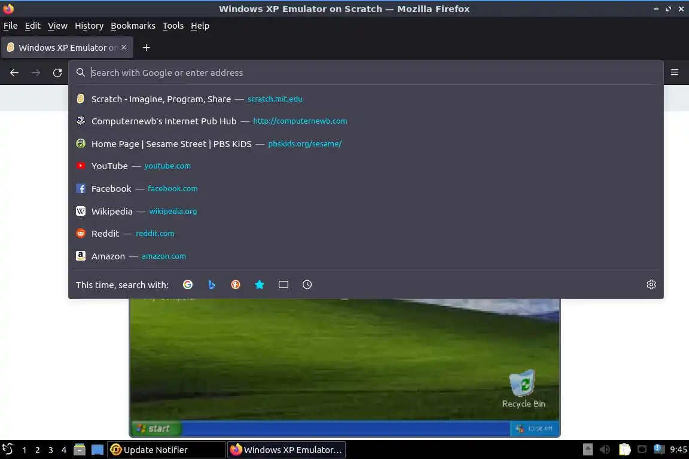Go back using the back arrow

(x=14, y=73)
